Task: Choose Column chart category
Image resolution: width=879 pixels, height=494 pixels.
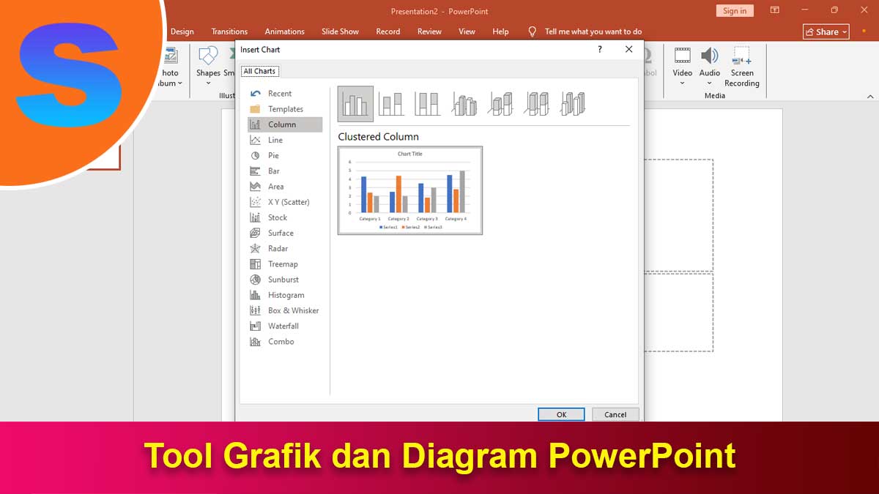Action: point(285,124)
